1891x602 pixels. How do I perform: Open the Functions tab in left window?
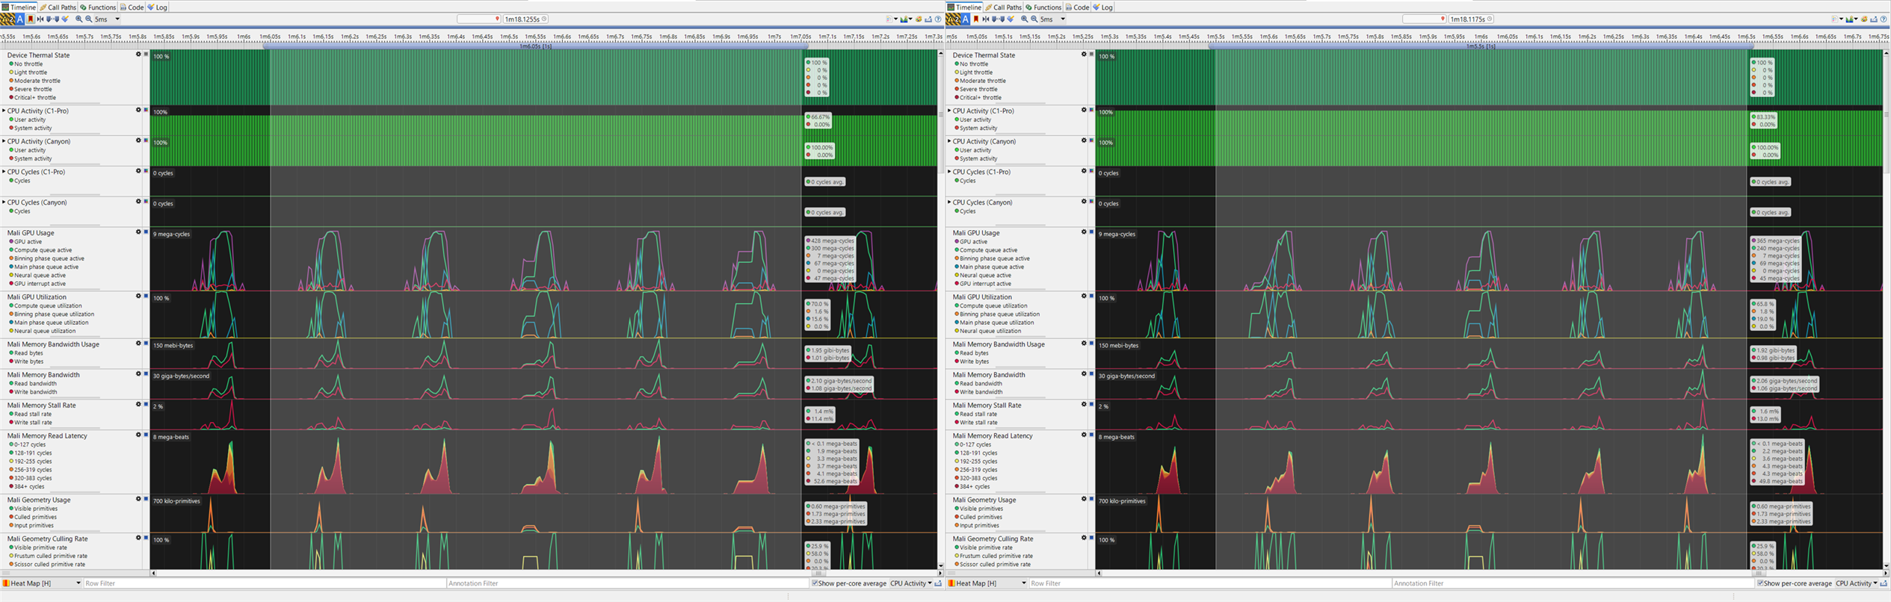[x=98, y=7]
